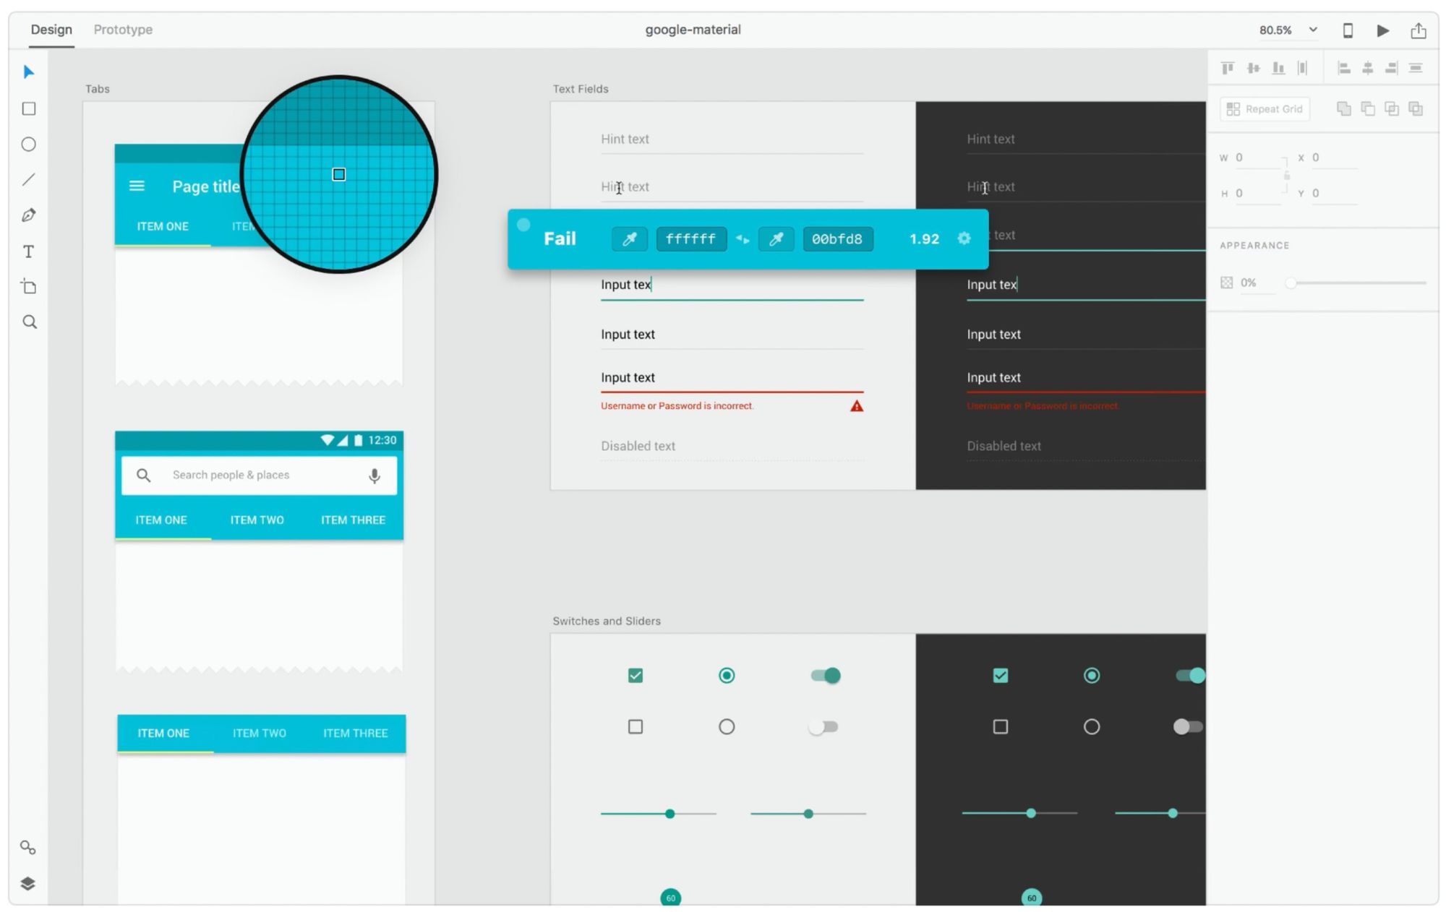The height and width of the screenshot is (912, 1446).
Task: Swap the contrast colors using arrows
Action: (743, 239)
